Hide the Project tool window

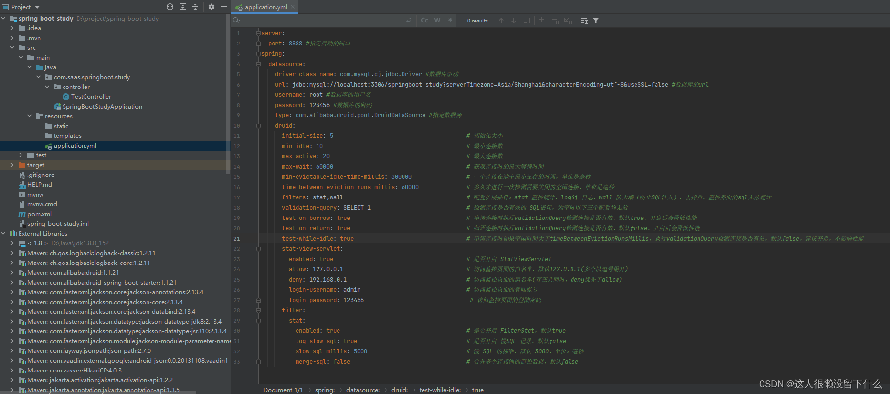224,7
